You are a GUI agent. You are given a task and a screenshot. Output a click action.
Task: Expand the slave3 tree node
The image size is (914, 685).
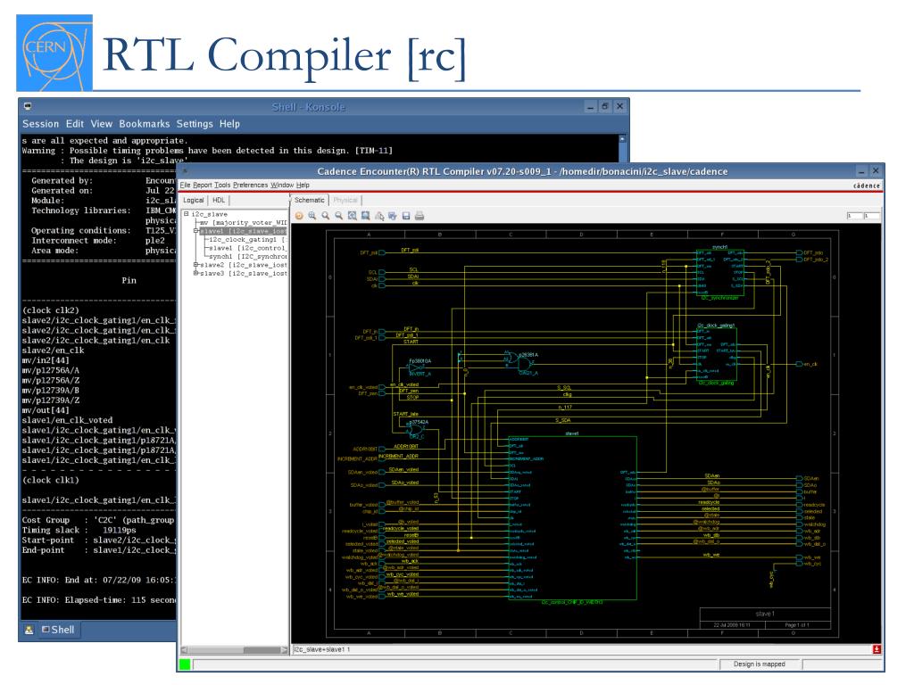196,273
